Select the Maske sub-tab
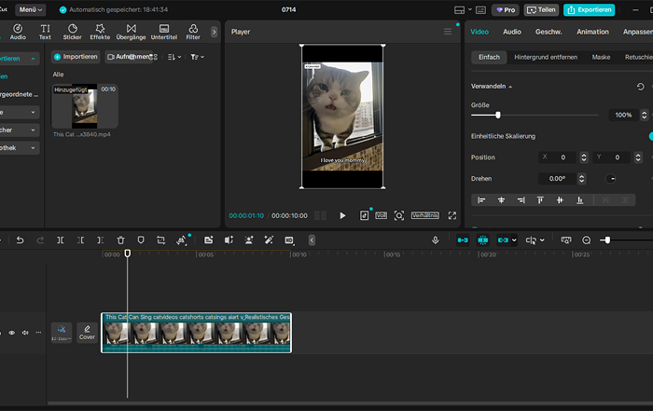 coord(601,57)
